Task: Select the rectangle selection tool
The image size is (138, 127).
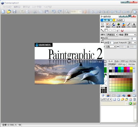Action: point(106,30)
